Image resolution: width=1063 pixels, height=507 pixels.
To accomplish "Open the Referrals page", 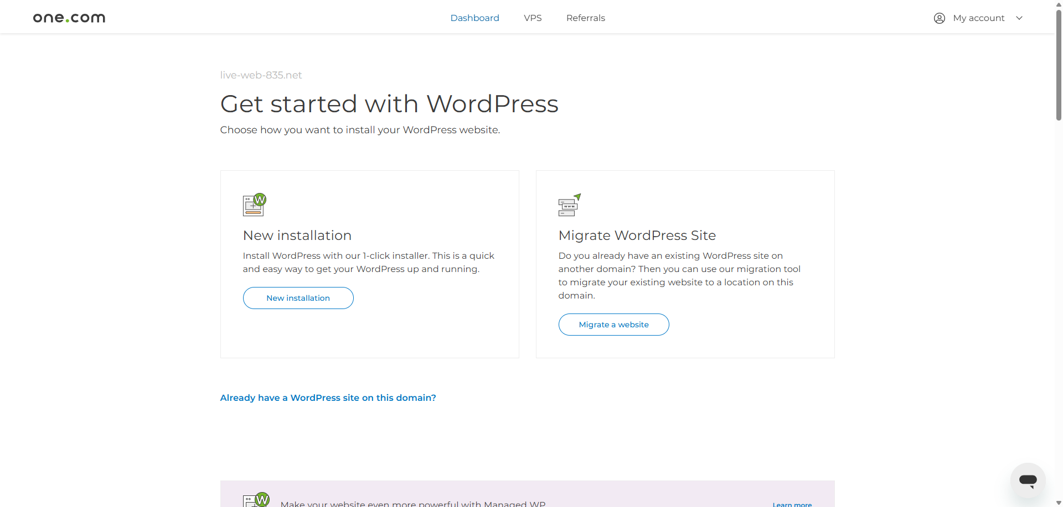I will click(585, 18).
